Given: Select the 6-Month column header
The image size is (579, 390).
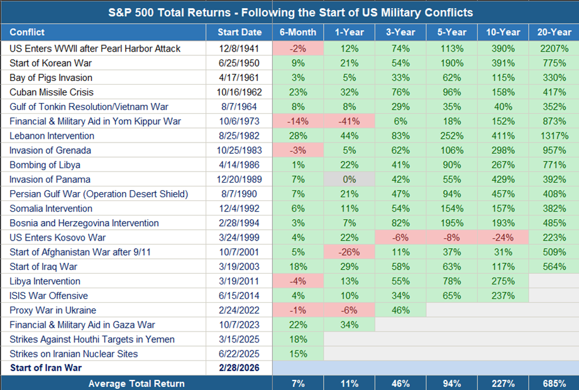Looking at the screenshot, I should (x=298, y=32).
